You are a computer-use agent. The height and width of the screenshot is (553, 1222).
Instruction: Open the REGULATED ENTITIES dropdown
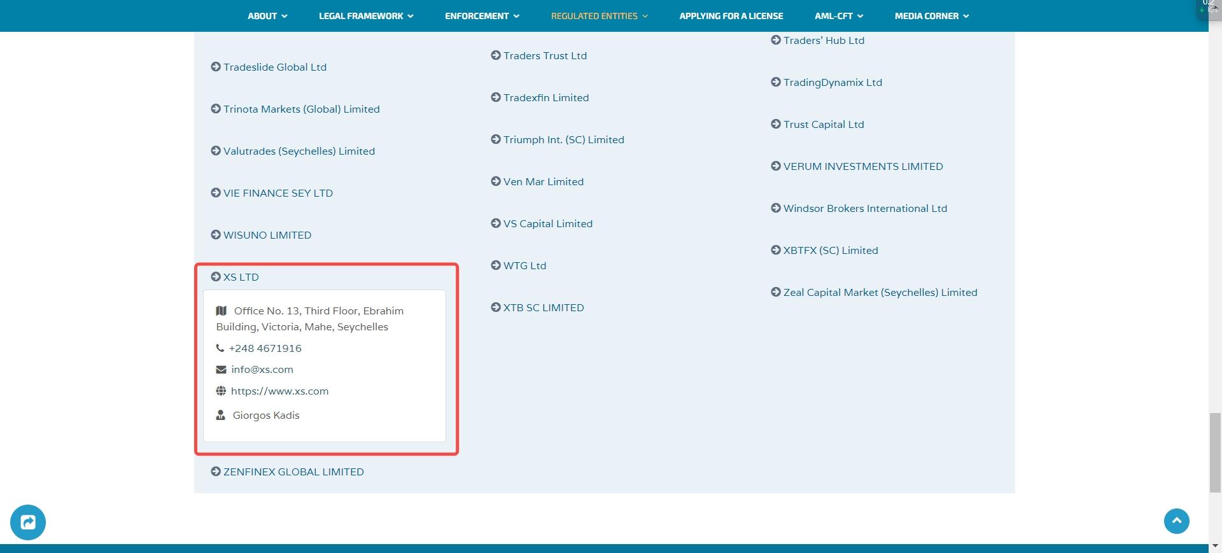(599, 16)
